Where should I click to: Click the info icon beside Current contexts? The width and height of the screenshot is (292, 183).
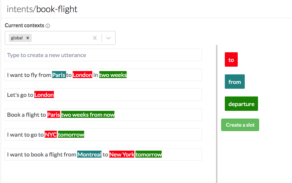pos(48,26)
